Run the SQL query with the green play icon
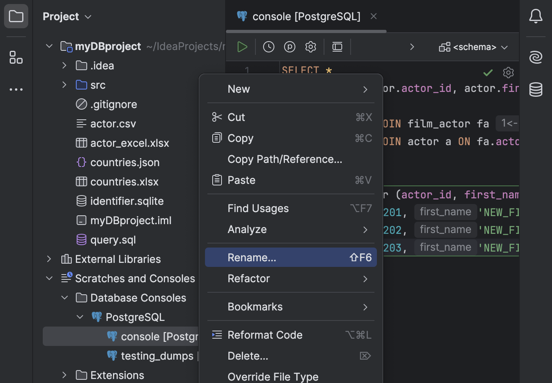This screenshot has width=552, height=383. (243, 46)
